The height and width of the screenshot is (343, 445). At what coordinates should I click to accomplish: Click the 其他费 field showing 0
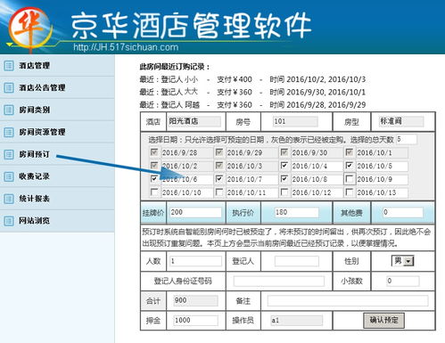coord(402,212)
